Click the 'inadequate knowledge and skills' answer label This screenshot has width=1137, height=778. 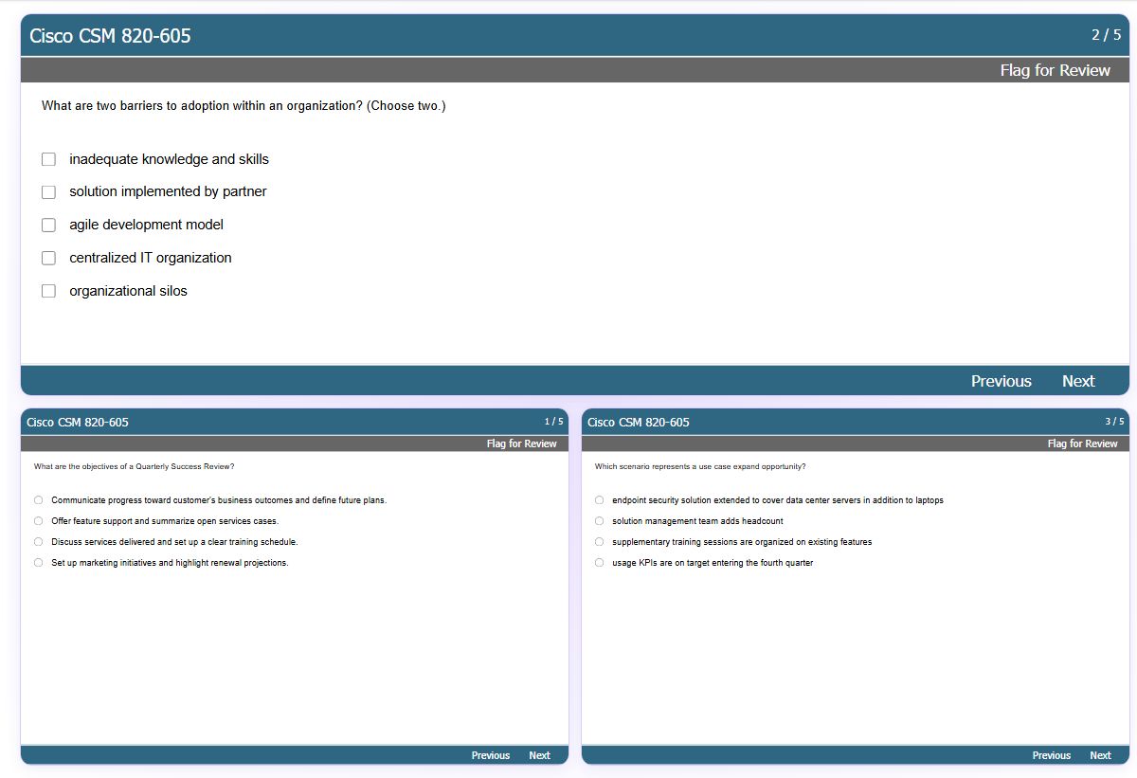(x=169, y=159)
